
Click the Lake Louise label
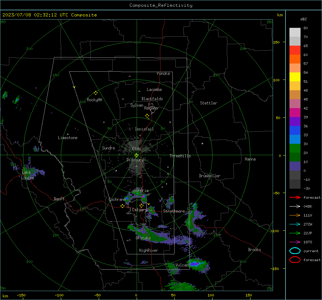pos(28,175)
